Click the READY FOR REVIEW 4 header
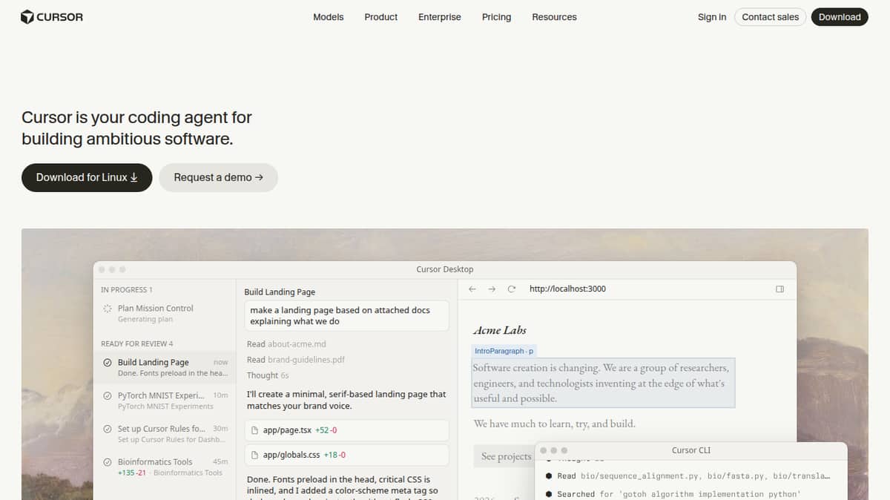The height and width of the screenshot is (500, 890). pyautogui.click(x=137, y=343)
